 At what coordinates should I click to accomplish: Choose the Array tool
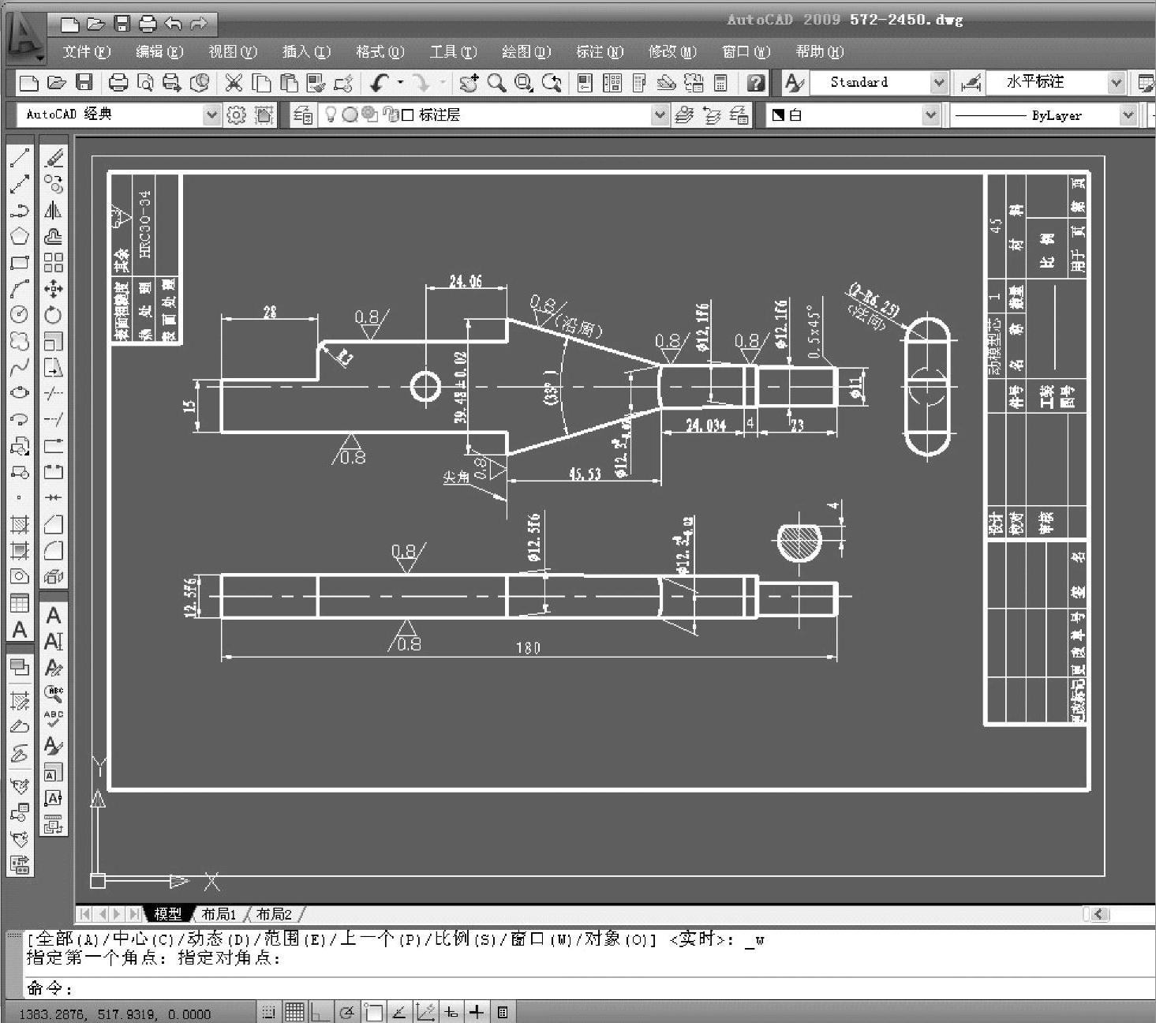[54, 263]
